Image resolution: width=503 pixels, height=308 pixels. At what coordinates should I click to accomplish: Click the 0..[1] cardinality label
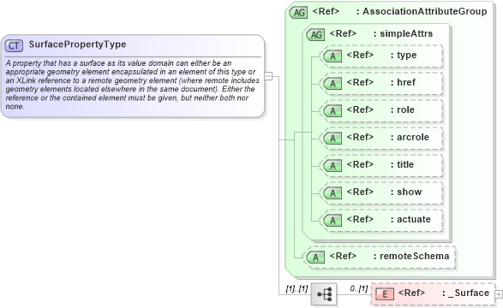(x=359, y=289)
